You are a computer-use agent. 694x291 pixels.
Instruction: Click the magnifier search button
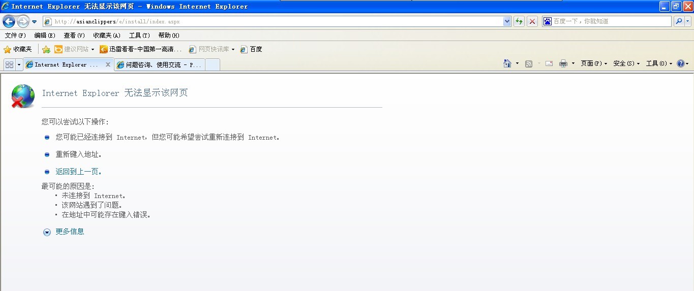coord(678,21)
